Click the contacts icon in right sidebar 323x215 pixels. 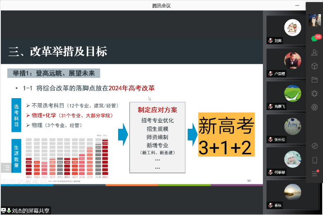coord(315,52)
